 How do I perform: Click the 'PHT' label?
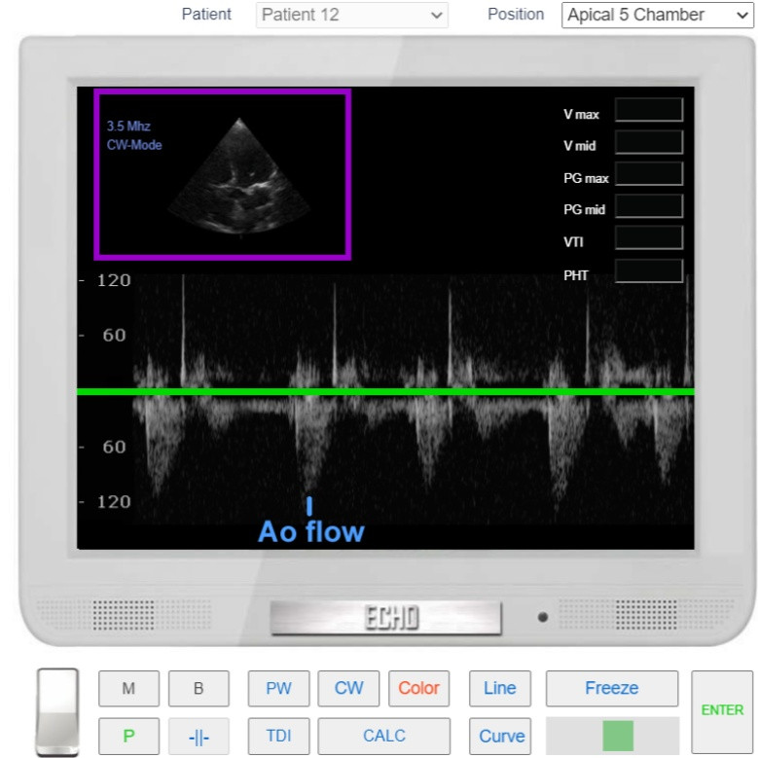[576, 275]
